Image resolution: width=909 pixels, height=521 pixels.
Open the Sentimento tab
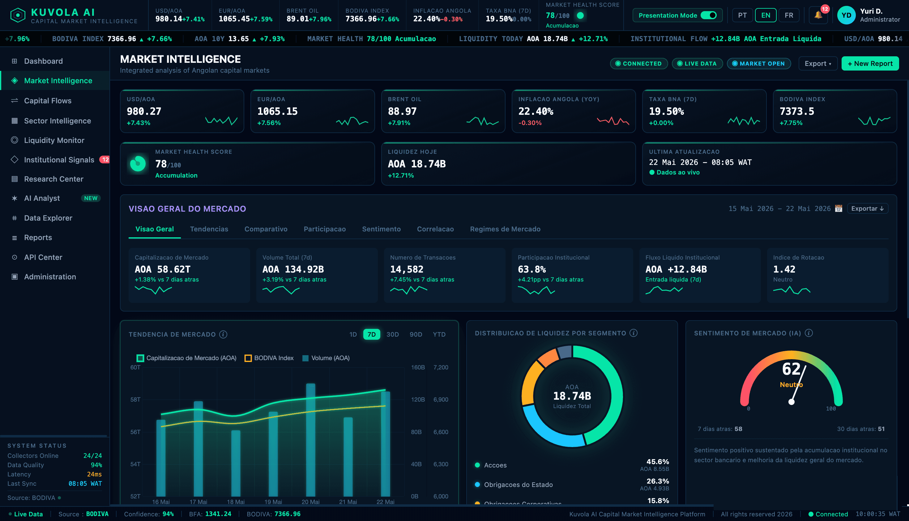pos(381,229)
